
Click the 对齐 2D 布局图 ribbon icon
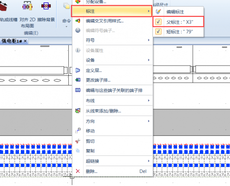[27, 6]
